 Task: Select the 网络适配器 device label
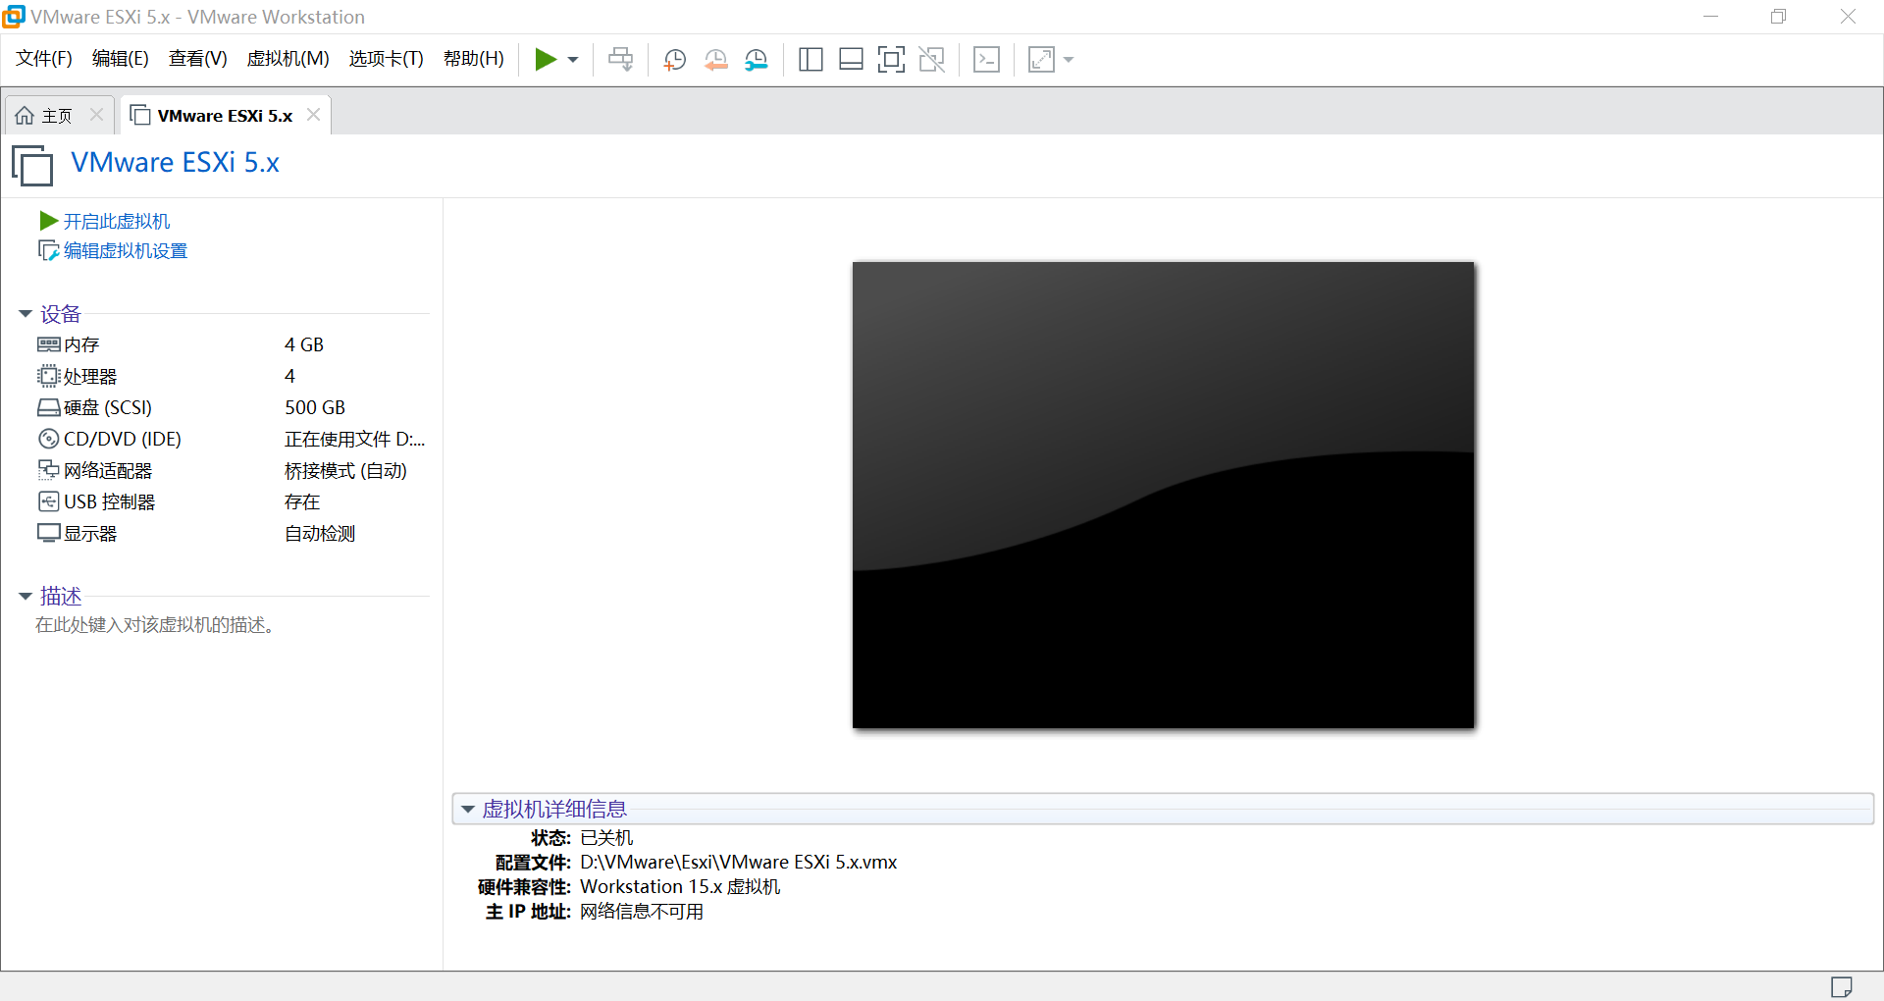click(108, 470)
